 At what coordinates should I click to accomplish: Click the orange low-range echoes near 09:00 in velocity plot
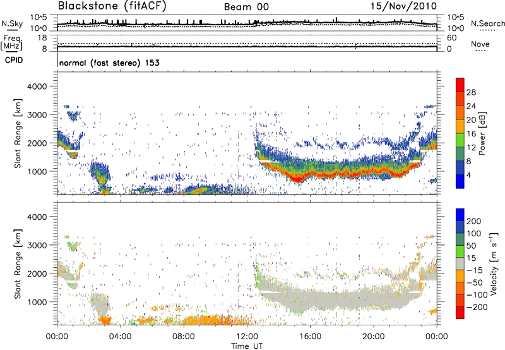(199, 320)
